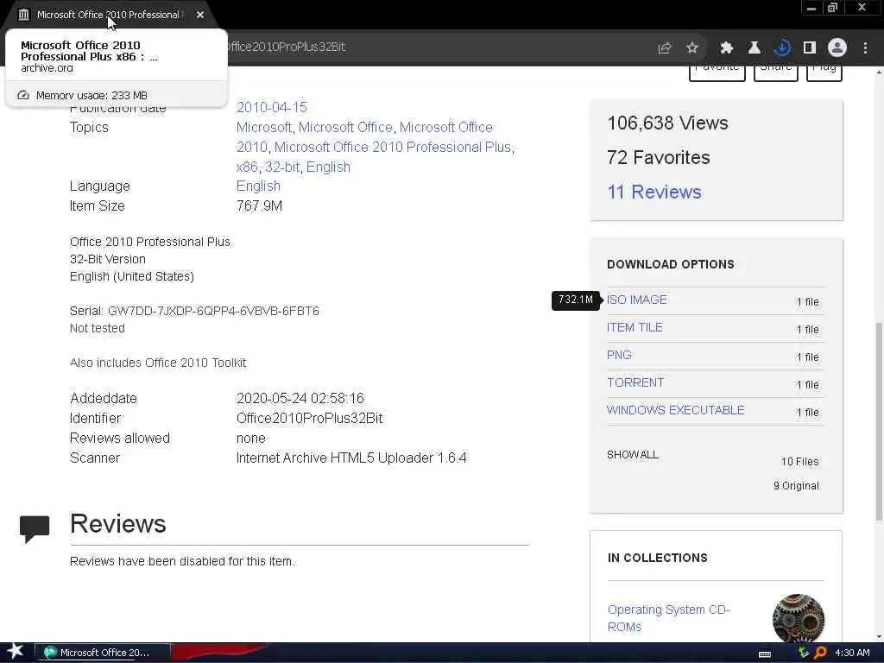Viewport: 884px width, 663px height.
Task: Click the address bar URL text
Action: [287, 47]
